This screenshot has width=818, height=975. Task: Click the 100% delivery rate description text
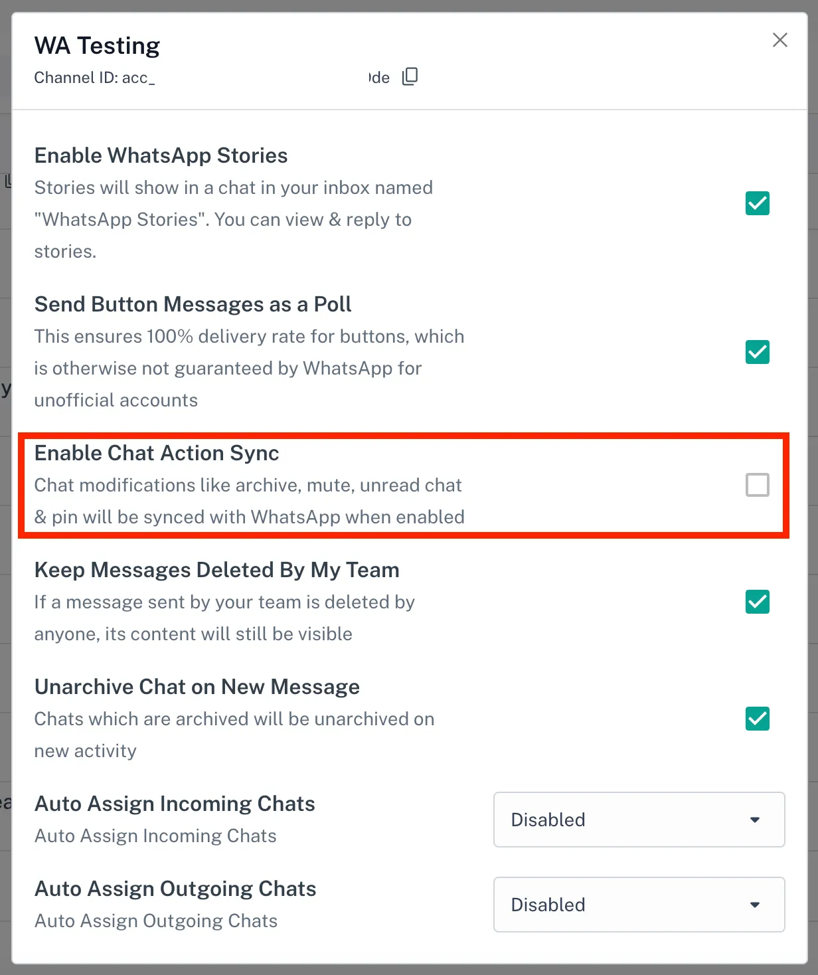tap(248, 368)
